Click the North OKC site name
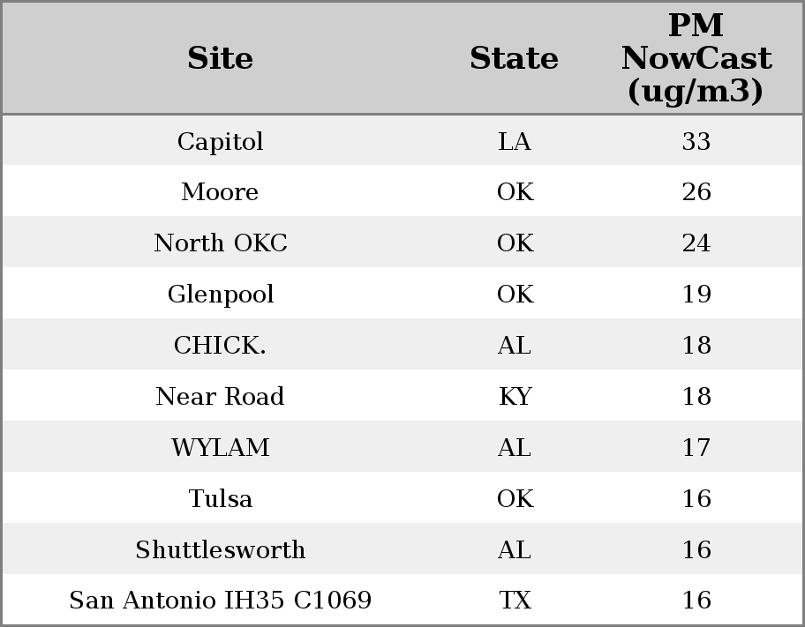Image resolution: width=805 pixels, height=627 pixels. (220, 243)
